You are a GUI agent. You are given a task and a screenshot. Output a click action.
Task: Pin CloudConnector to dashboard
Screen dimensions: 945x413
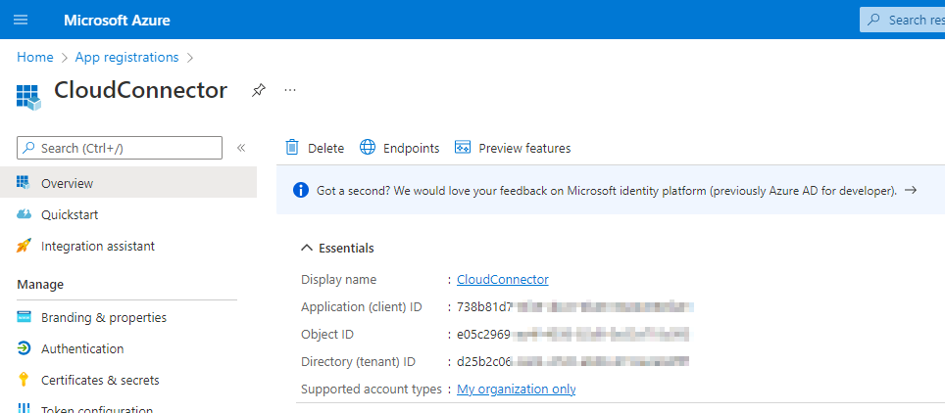coord(259,90)
